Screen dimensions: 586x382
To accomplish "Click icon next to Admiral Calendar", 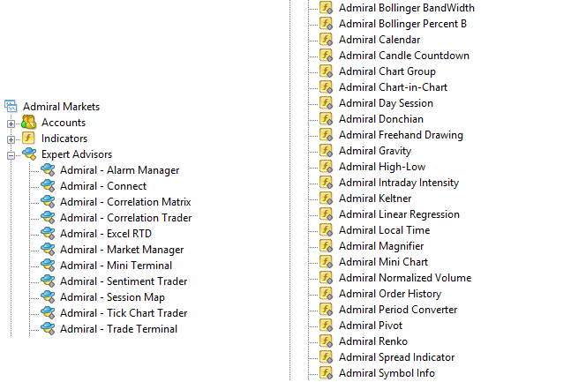I will (326, 40).
